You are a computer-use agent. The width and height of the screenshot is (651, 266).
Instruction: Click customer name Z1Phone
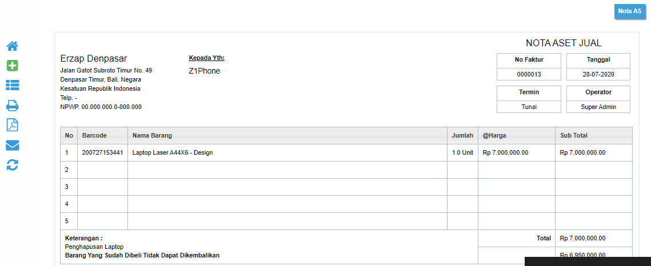[x=204, y=71]
